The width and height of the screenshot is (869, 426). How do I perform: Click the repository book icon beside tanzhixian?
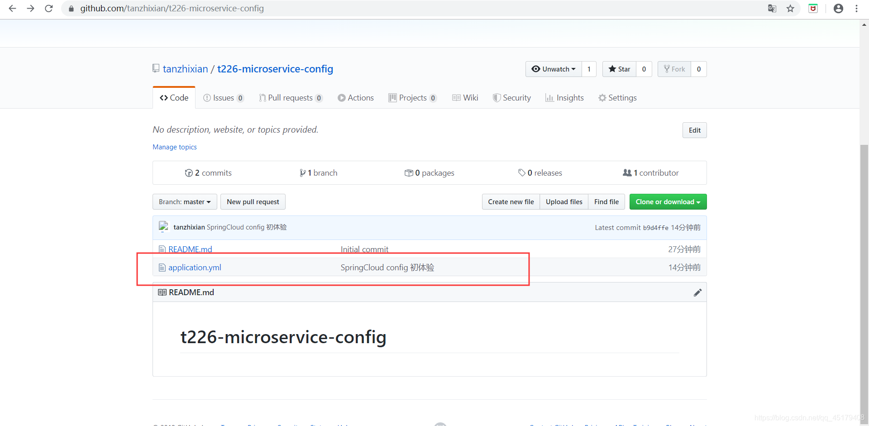click(156, 68)
